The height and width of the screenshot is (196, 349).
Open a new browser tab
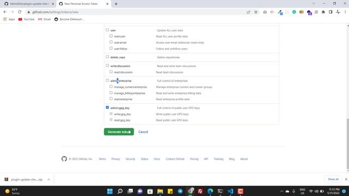(x=116, y=4)
